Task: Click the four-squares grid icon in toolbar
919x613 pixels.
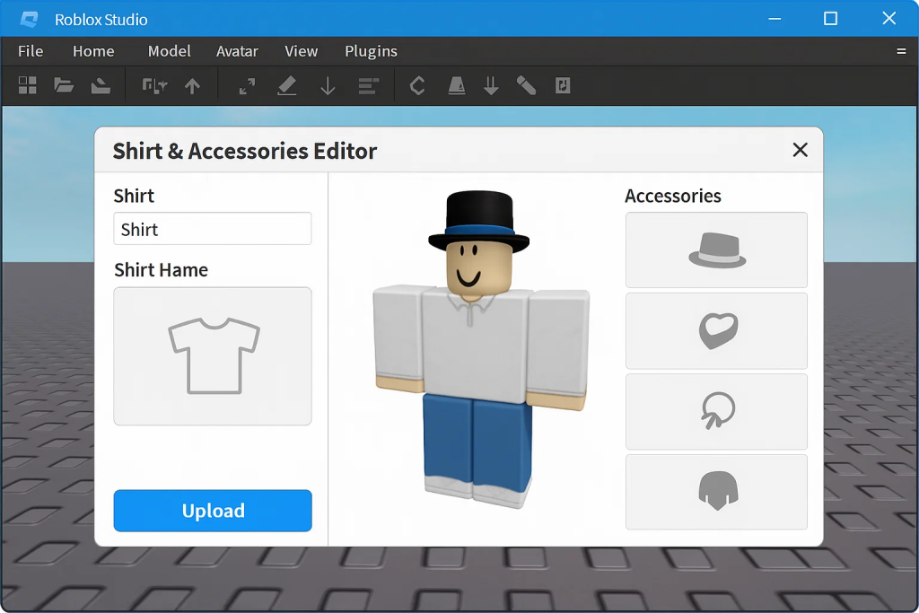Action: [27, 85]
